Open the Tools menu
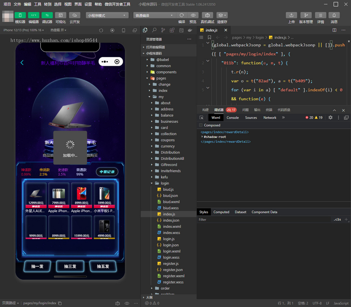Viewport: 351px width, 307px height. 37,4
